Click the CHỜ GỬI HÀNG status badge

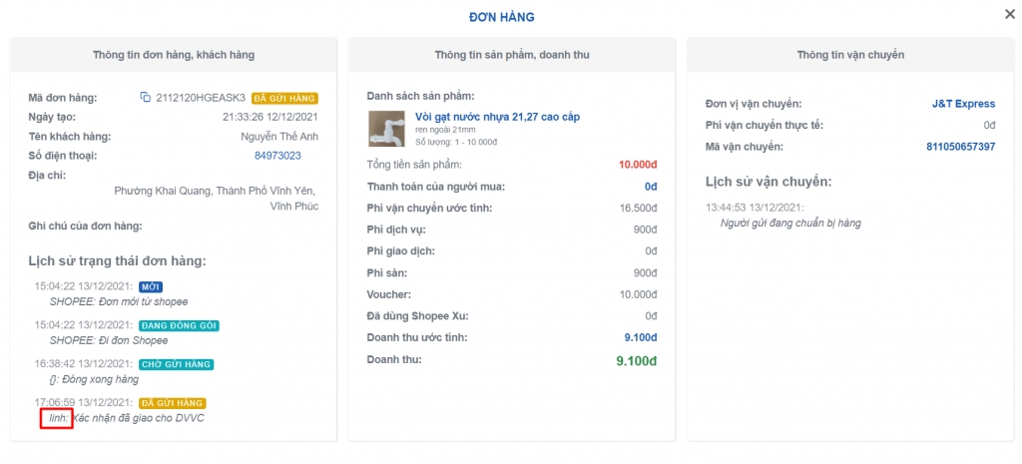[x=177, y=364]
